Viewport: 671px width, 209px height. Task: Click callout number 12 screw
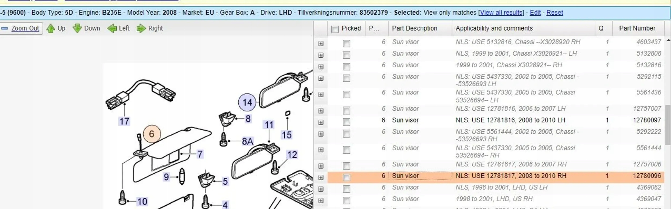292,155
